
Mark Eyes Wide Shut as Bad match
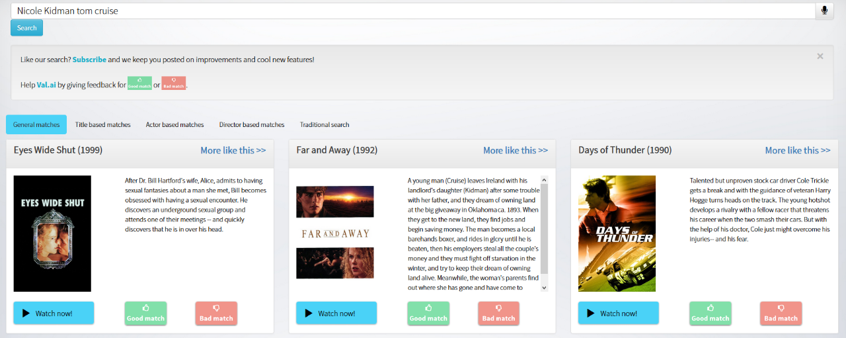point(216,313)
